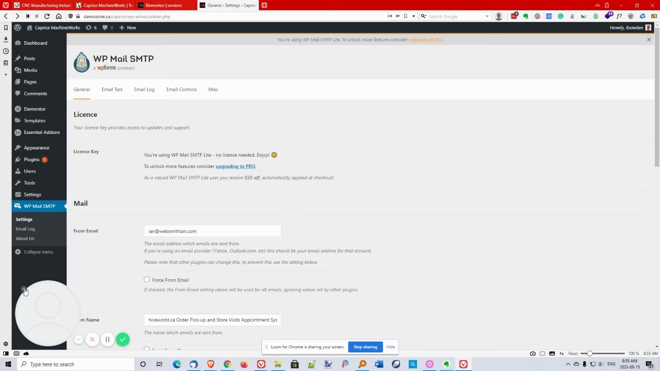Screen dimensions: 660x371
Task: Open Microsoft Word from the taskbar
Action: click(x=379, y=364)
